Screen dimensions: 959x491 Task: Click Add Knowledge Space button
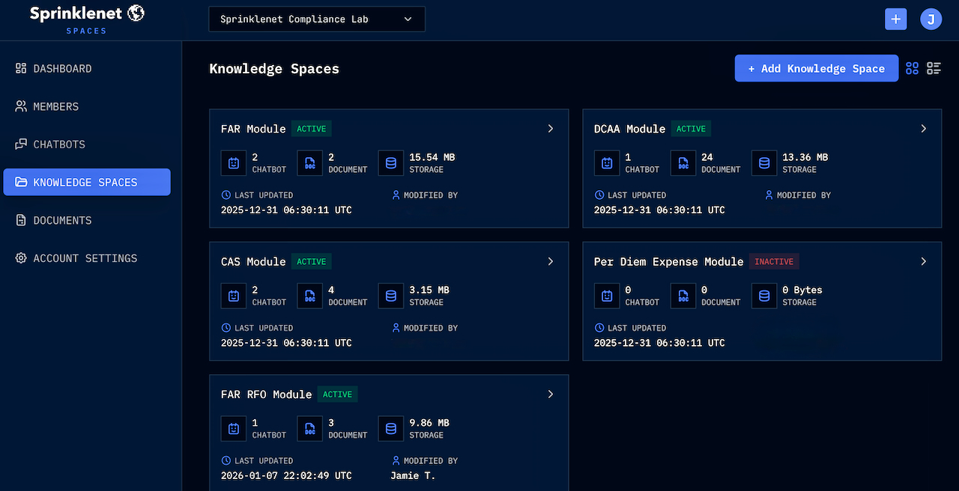pos(816,68)
